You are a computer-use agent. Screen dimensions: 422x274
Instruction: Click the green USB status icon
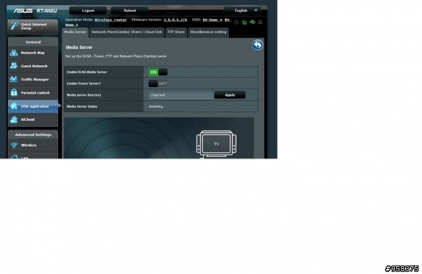[252, 22]
